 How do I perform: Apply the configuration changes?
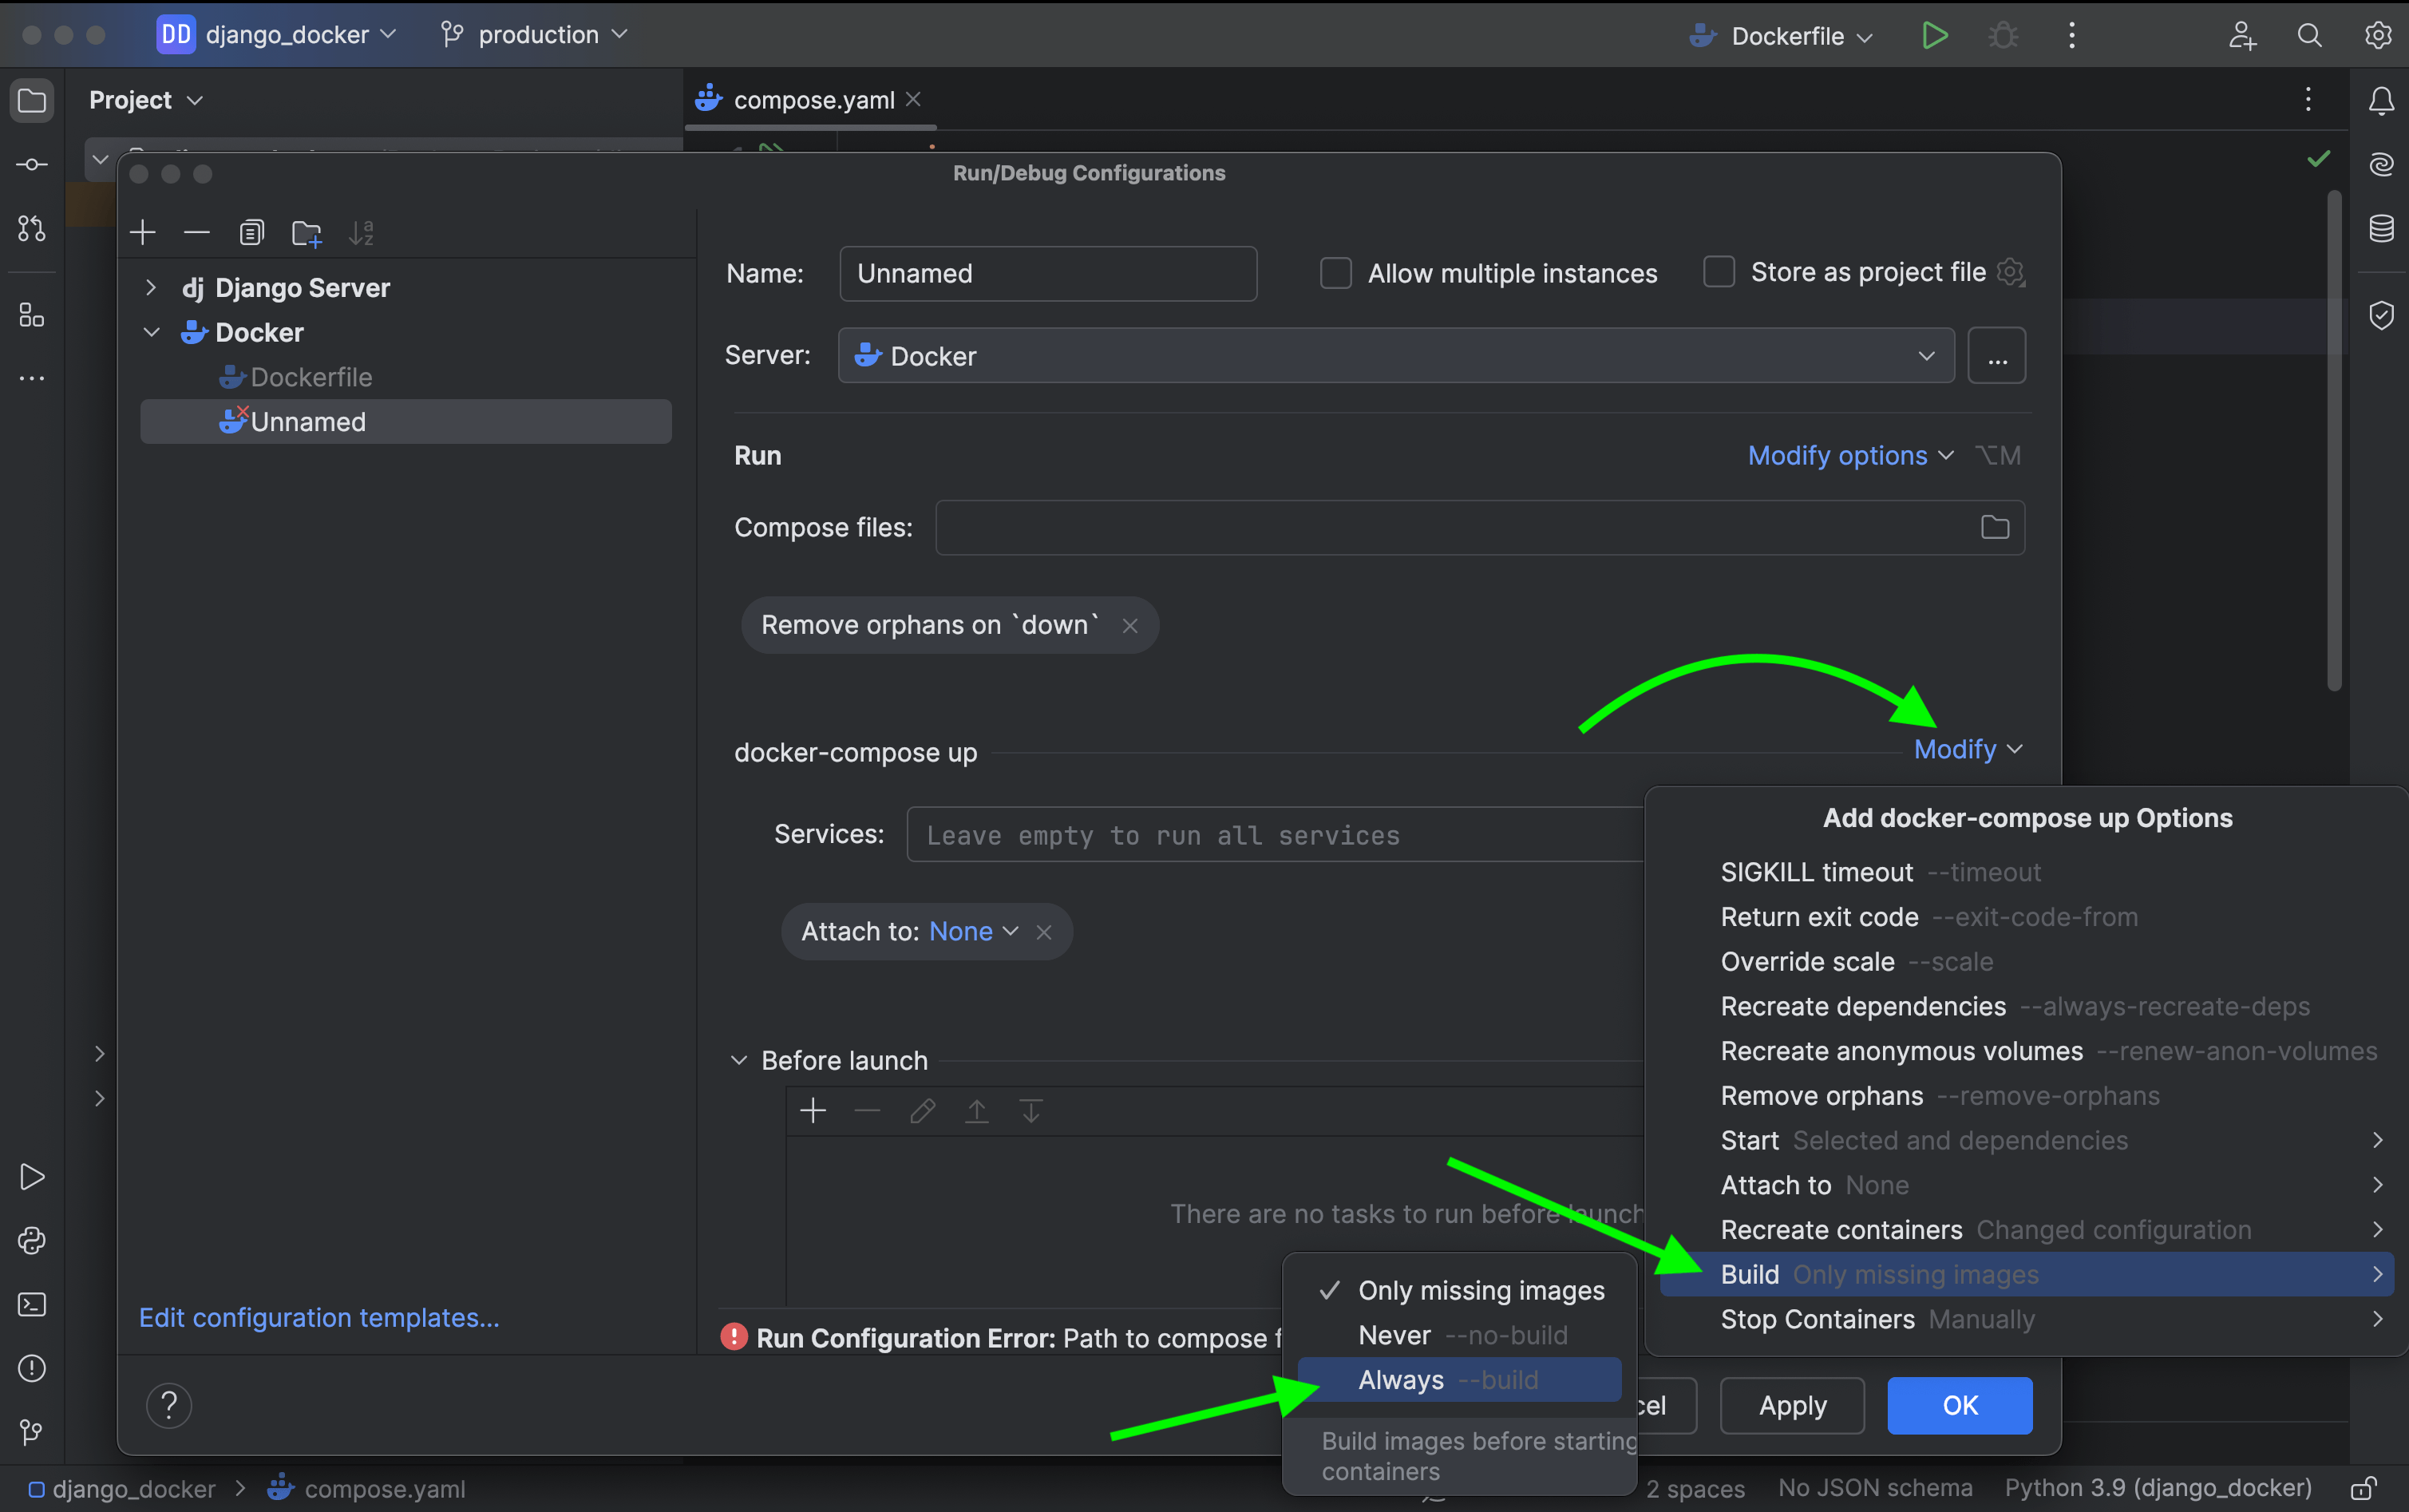1790,1405
